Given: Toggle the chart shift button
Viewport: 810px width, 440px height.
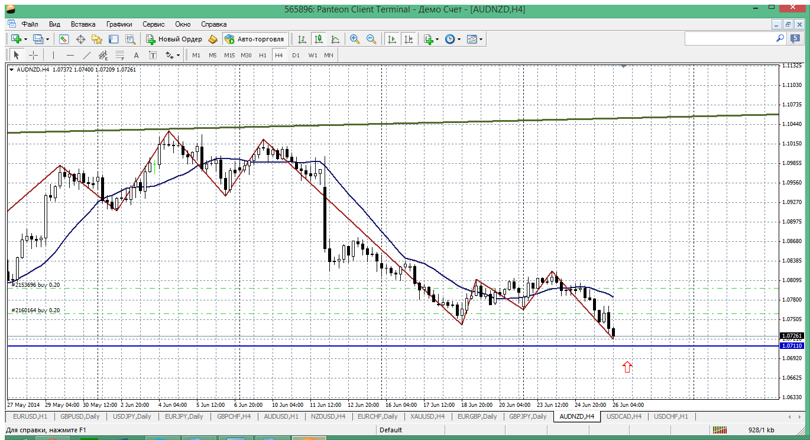Looking at the screenshot, I should coord(409,39).
